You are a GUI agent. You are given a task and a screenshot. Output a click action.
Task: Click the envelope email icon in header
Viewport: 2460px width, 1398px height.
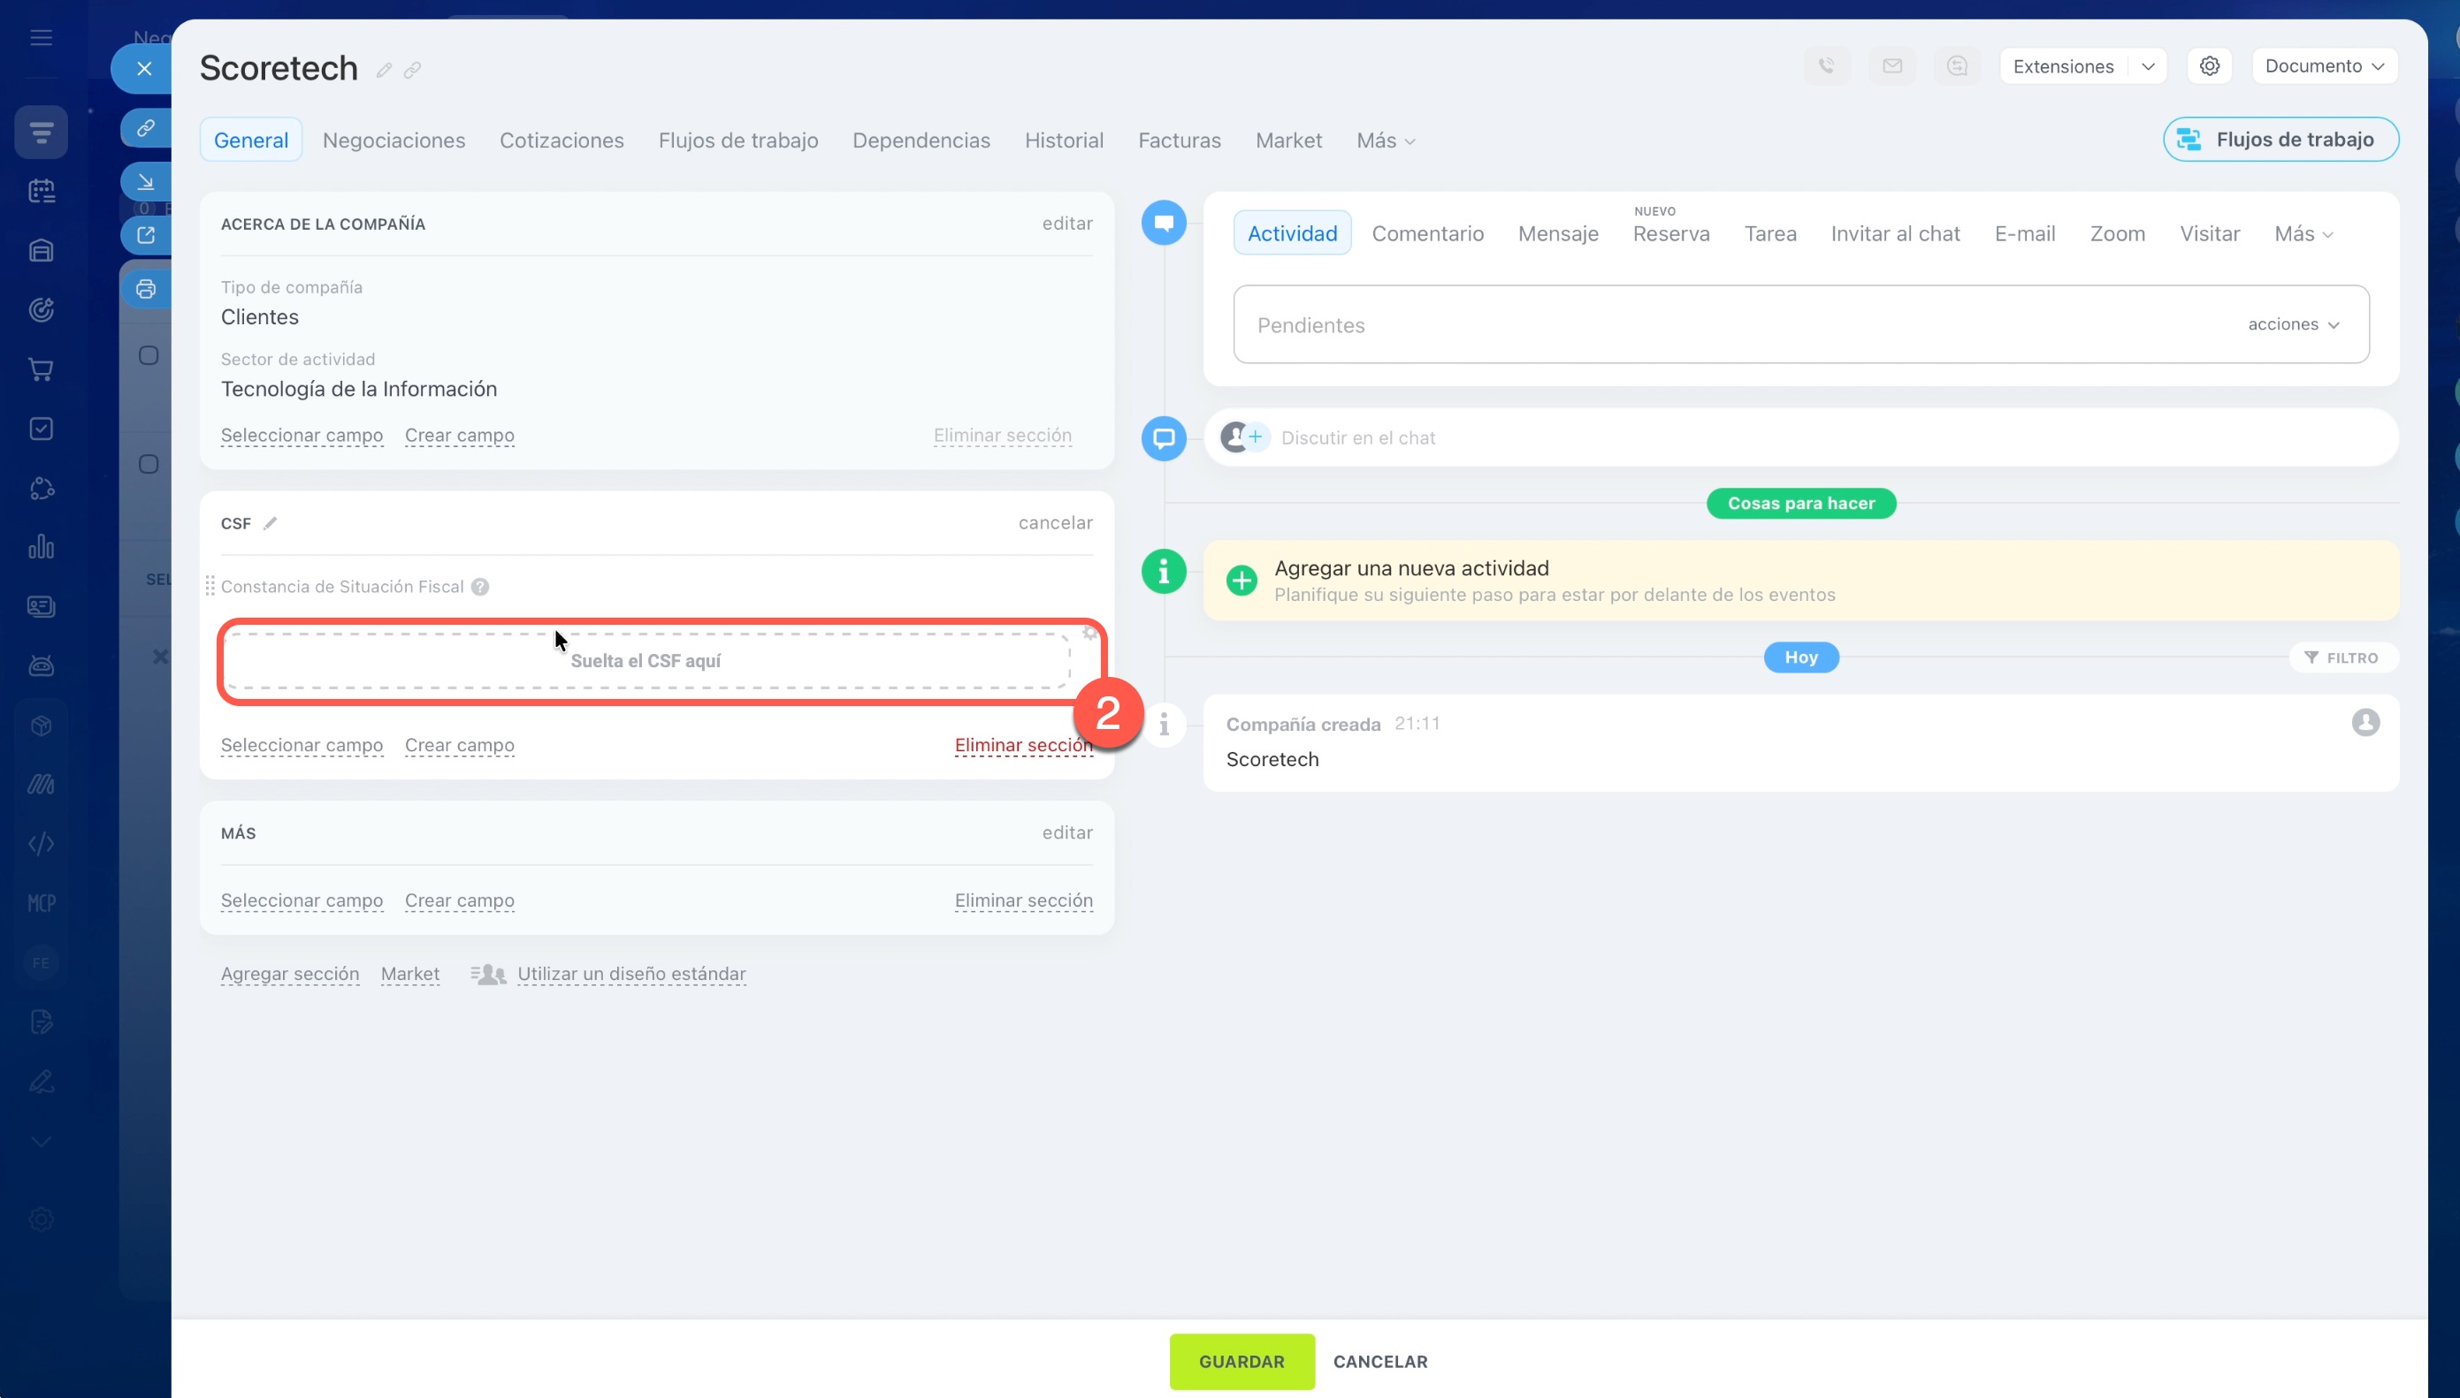point(1891,66)
